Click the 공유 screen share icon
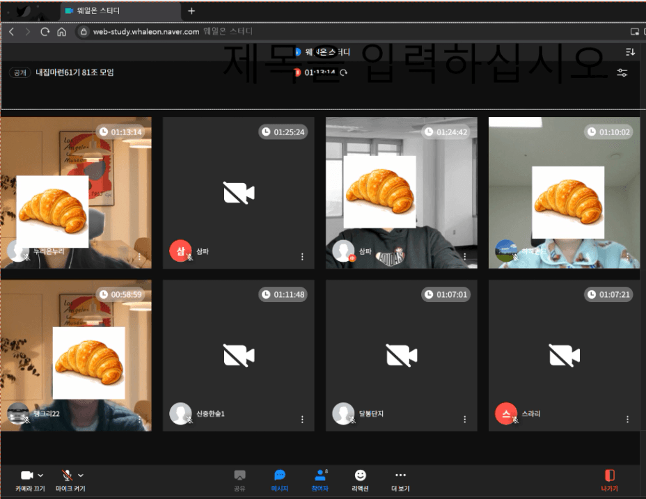 (x=239, y=479)
